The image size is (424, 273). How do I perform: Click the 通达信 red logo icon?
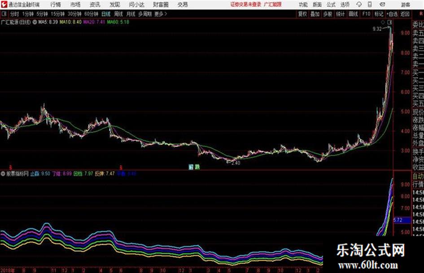click(x=4, y=4)
